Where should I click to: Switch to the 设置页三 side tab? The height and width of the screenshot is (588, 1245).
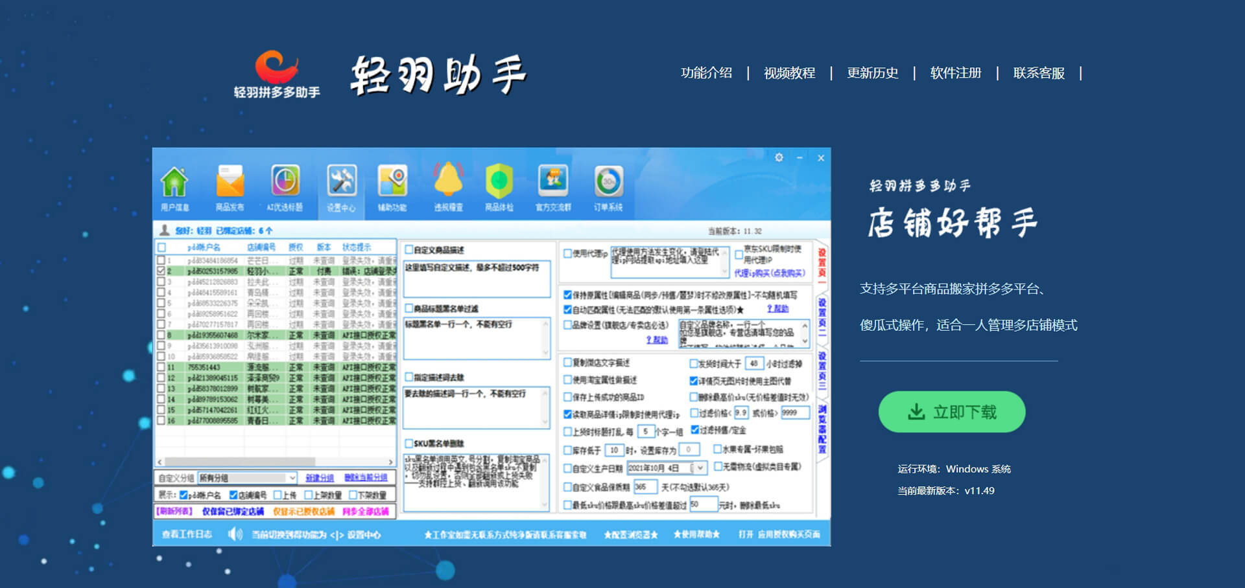822,370
